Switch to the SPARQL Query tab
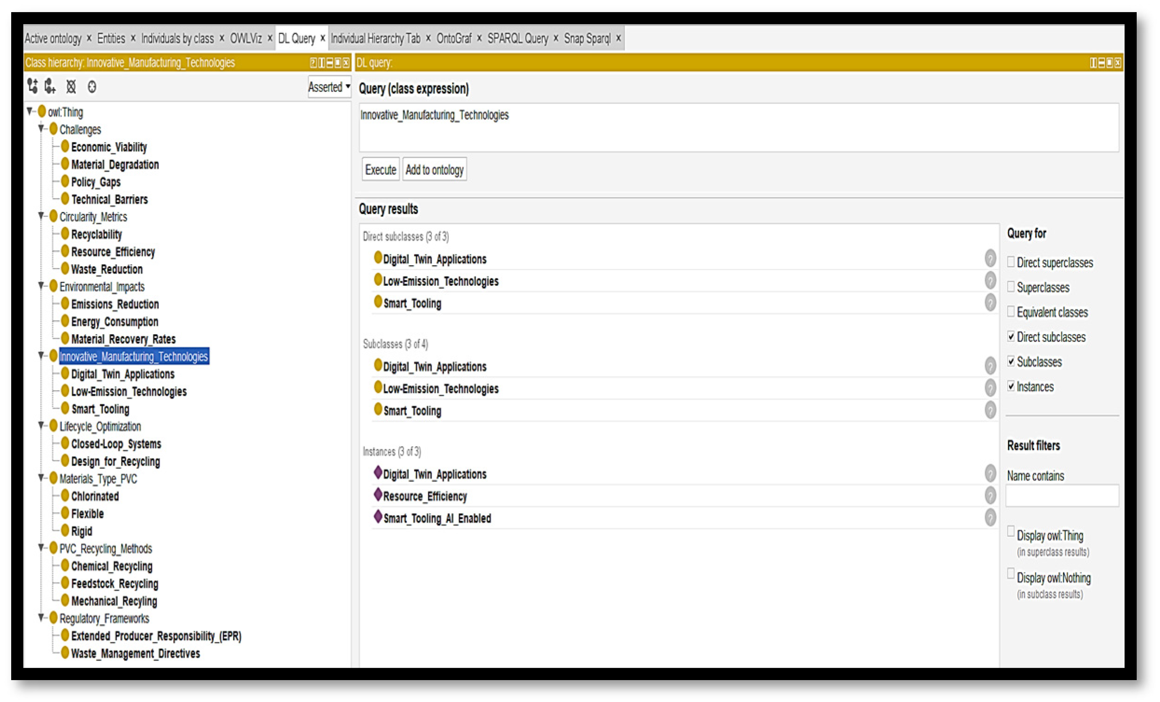The width and height of the screenshot is (1160, 702). [517, 38]
